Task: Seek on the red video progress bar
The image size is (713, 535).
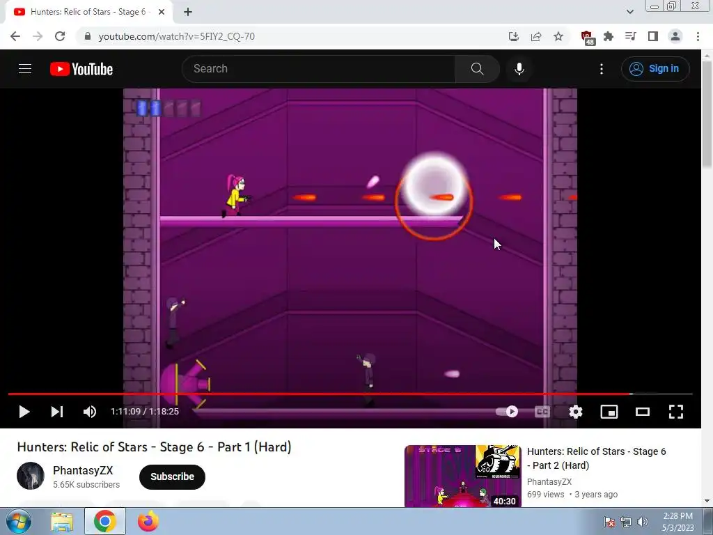Action: [x=350, y=394]
